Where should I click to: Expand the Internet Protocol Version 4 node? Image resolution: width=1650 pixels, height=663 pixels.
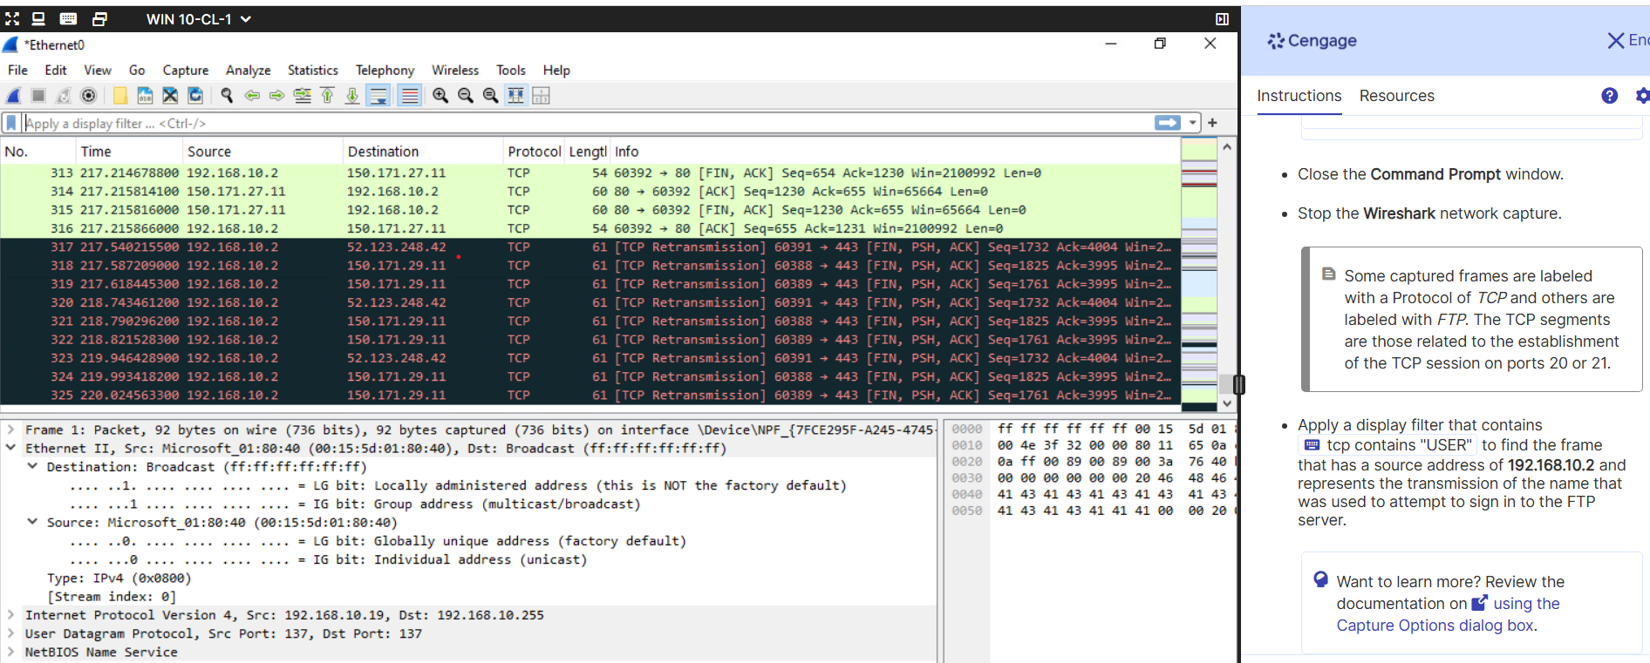(10, 614)
